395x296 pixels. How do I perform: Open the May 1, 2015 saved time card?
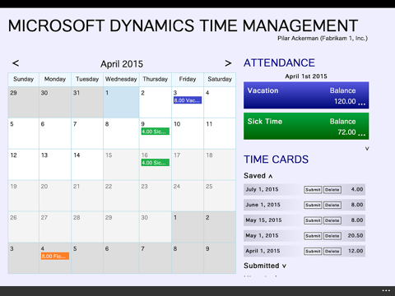(304, 236)
